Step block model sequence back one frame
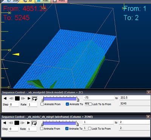 coord(11,98)
